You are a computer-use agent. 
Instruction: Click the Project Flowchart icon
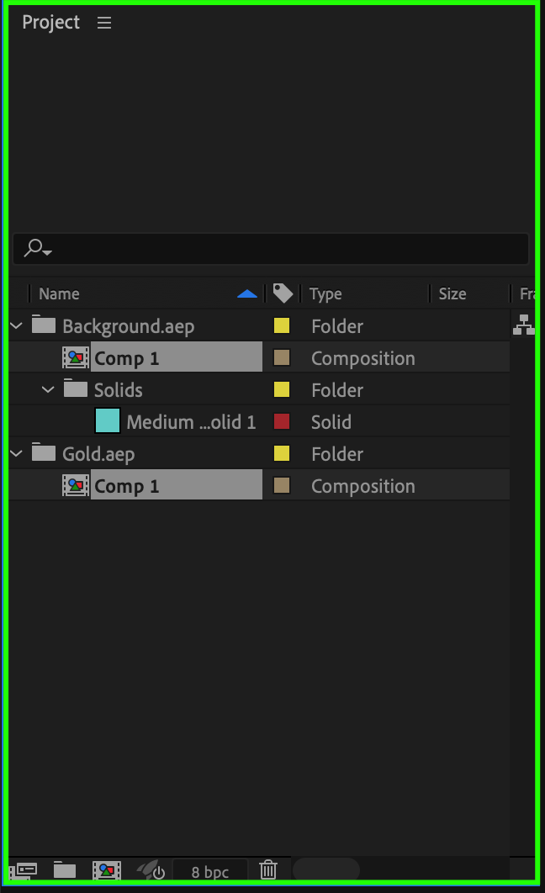coord(523,325)
